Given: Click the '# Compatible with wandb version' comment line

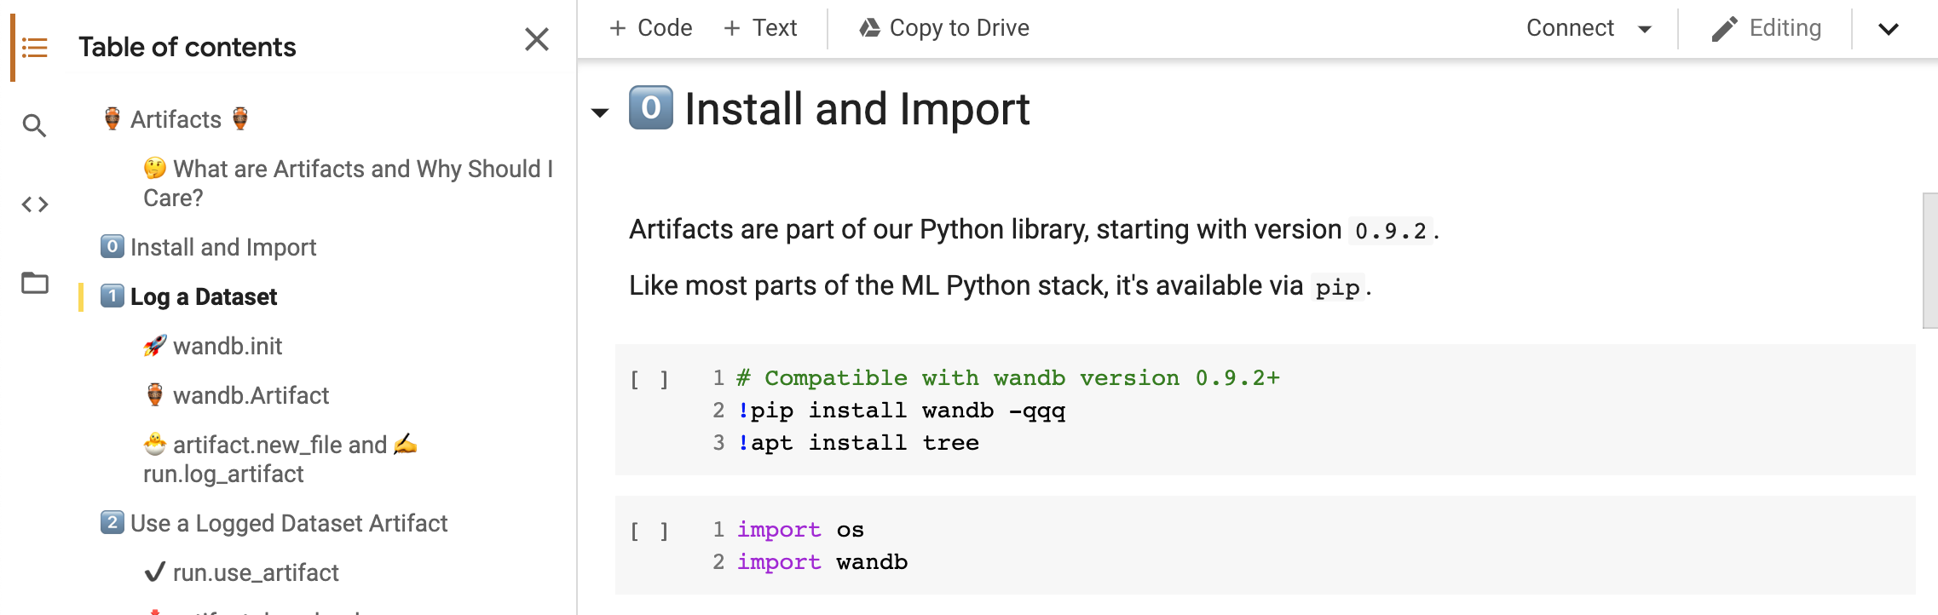Looking at the screenshot, I should [1008, 378].
